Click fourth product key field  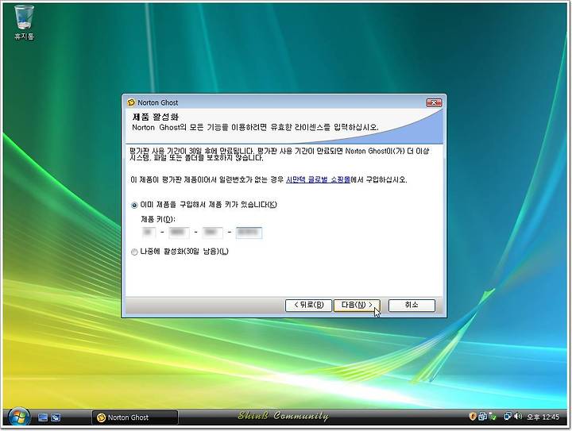(249, 233)
